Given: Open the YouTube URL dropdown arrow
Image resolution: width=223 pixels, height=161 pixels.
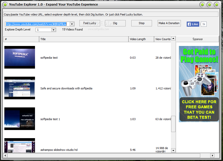Looking at the screenshot, I should [x=72, y=24].
